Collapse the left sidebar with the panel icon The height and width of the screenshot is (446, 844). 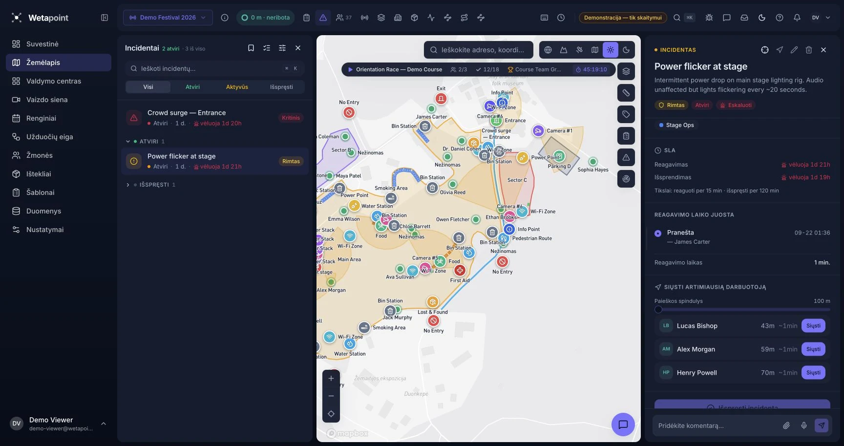tap(105, 18)
